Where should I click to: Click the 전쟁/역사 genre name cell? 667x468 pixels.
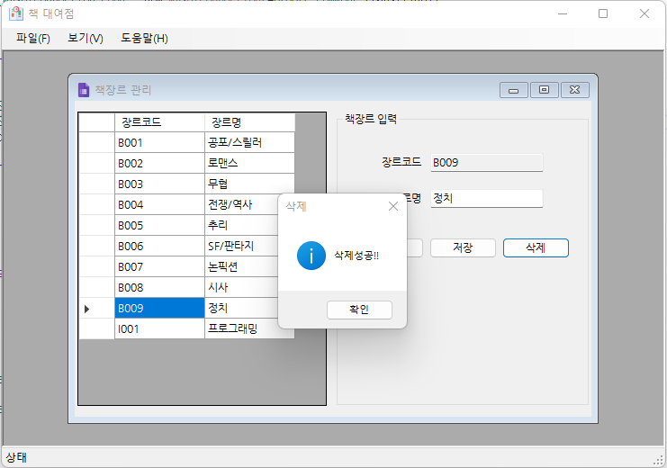(x=241, y=204)
